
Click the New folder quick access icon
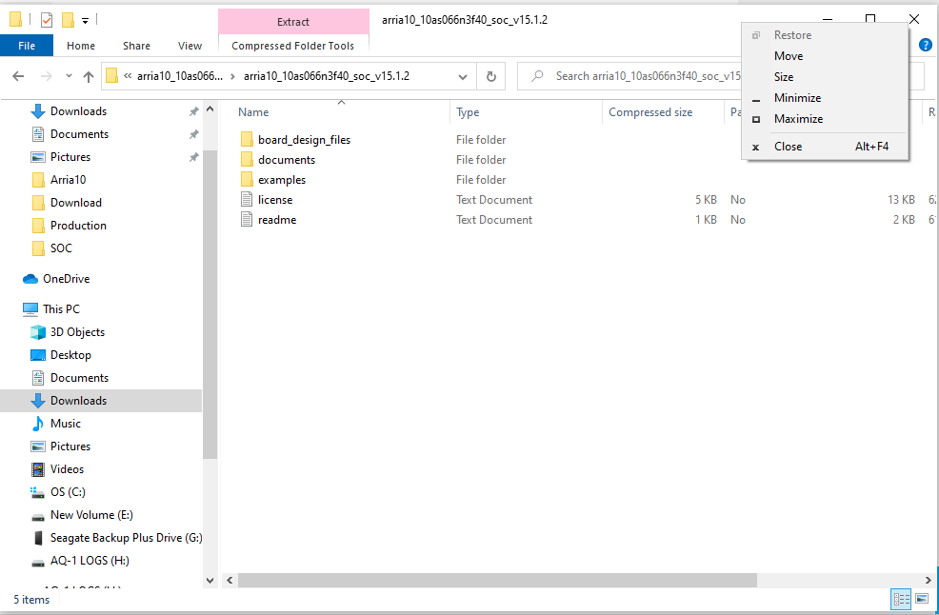[x=68, y=20]
